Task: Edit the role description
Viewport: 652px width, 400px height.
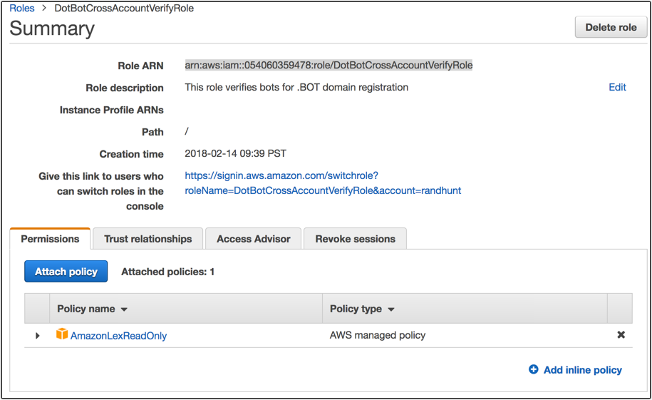Action: pos(617,87)
